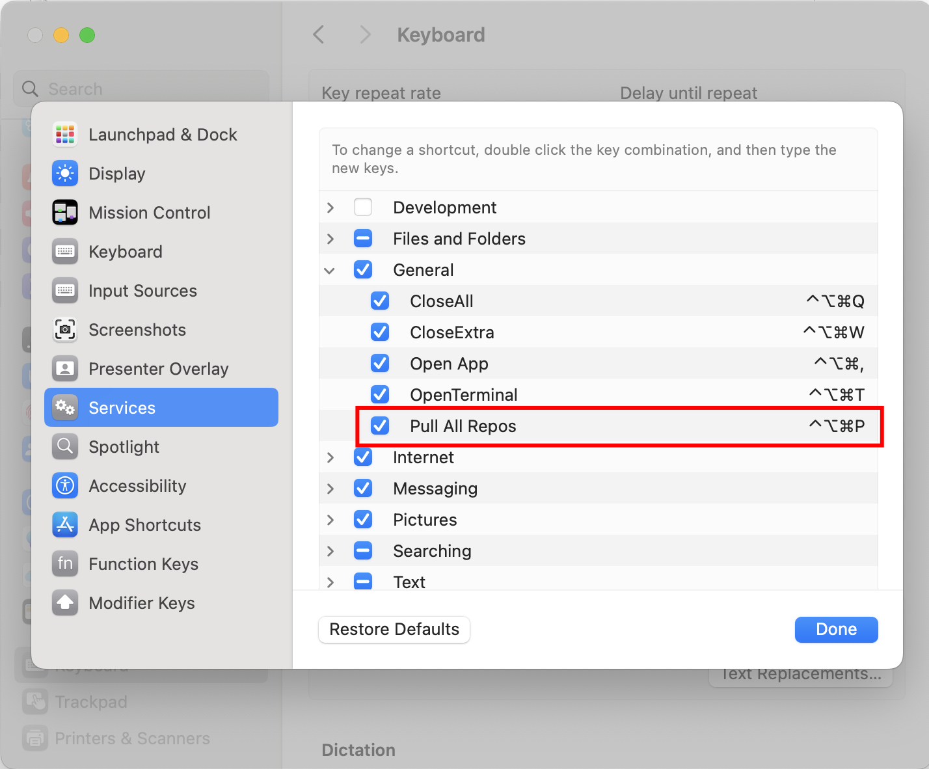Disable the Pull All Repos checkbox
Screen dimensions: 929x769
pos(380,426)
